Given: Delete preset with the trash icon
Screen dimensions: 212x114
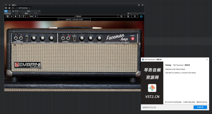Looking at the screenshot, I should point(135,16).
